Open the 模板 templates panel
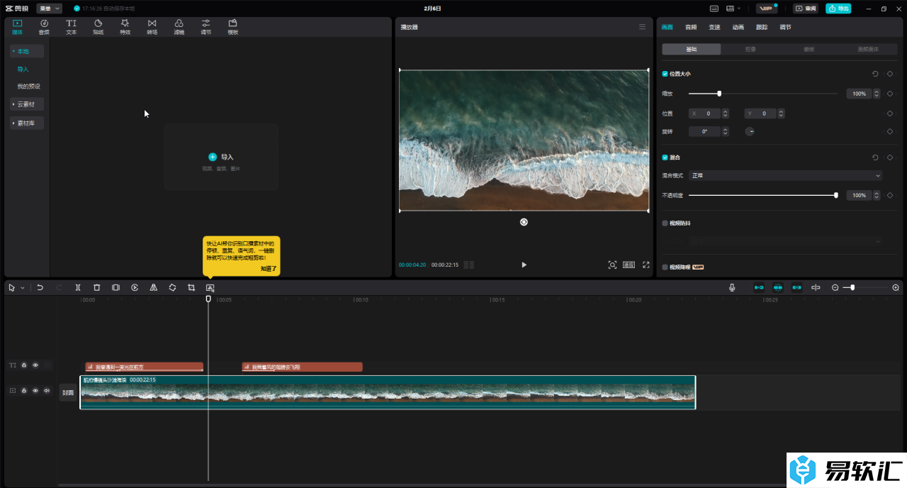Image resolution: width=907 pixels, height=488 pixels. click(x=232, y=27)
